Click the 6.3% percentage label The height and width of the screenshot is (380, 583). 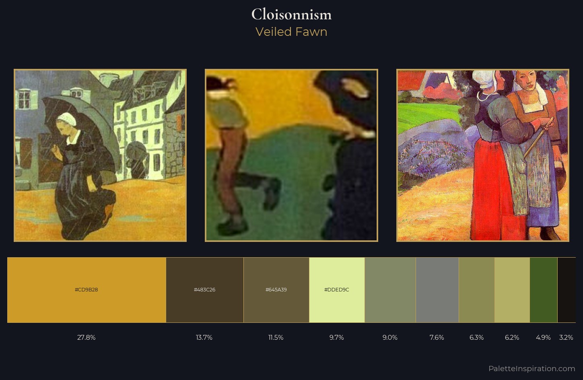tap(477, 337)
